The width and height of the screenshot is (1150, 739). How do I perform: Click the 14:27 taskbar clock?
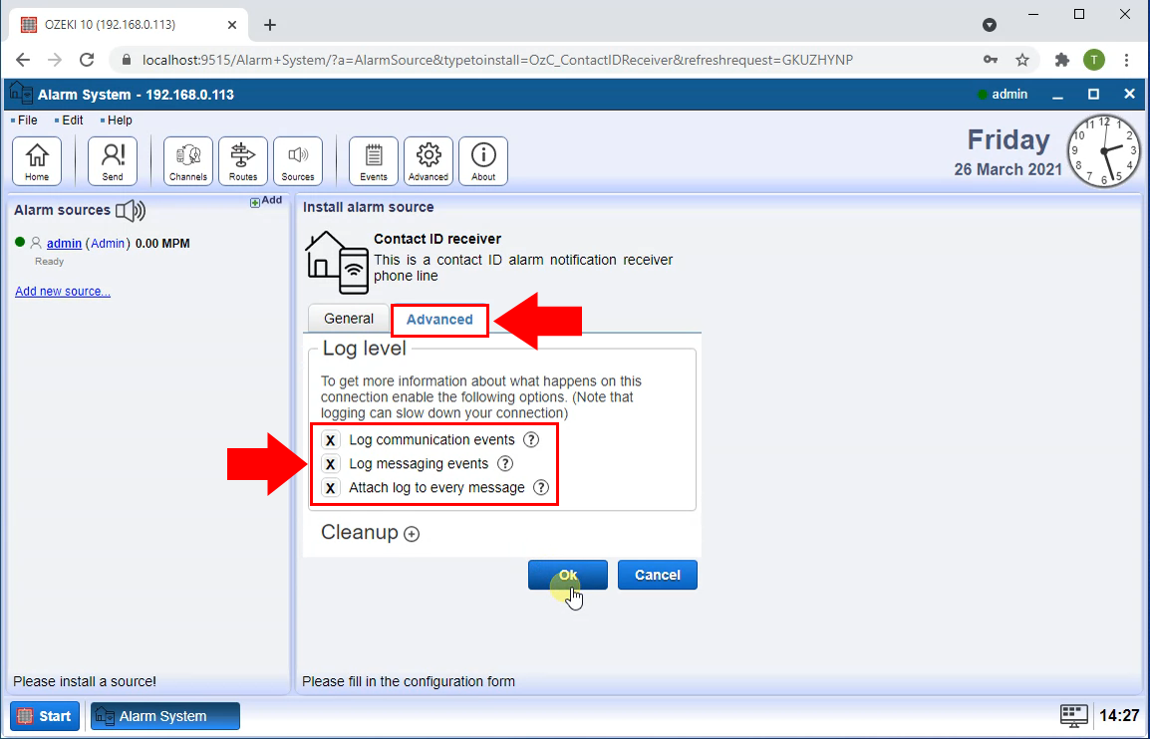pos(1119,715)
